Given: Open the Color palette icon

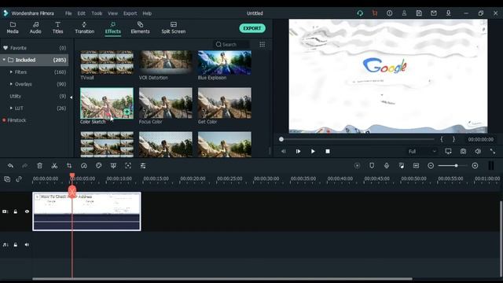Looking at the screenshot, I should pos(98,166).
